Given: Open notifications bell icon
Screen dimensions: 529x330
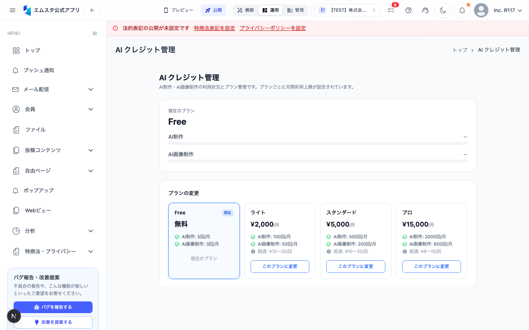Looking at the screenshot, I should [462, 10].
